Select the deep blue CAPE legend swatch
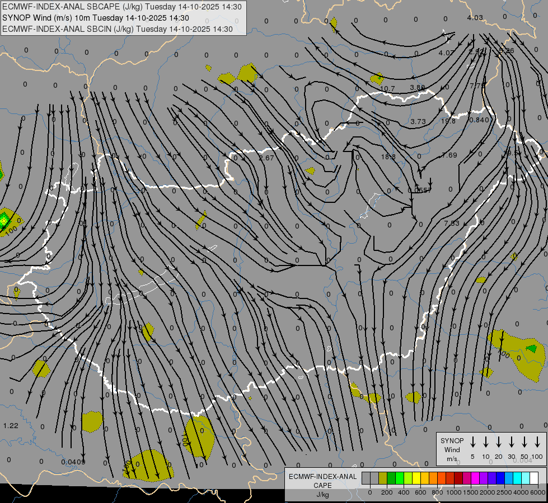 [500, 478]
